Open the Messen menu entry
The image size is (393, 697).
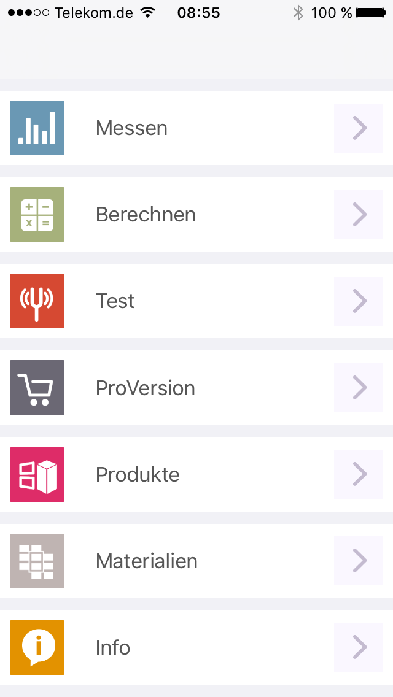tap(131, 128)
